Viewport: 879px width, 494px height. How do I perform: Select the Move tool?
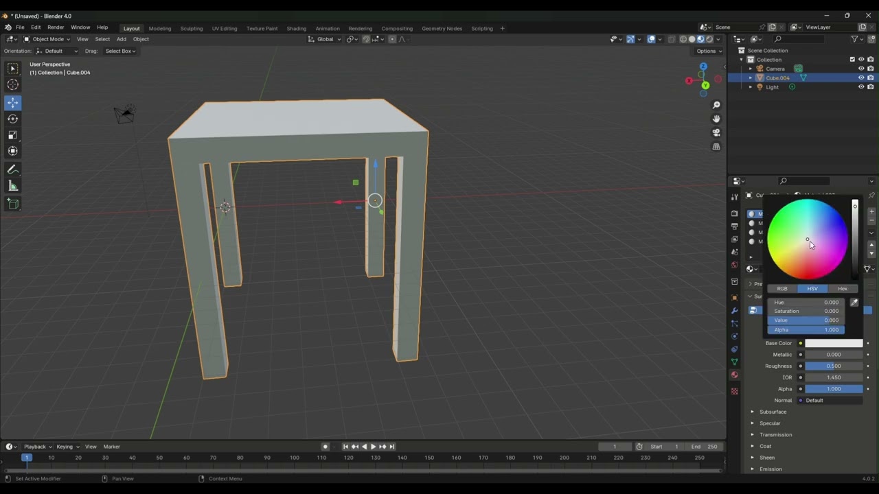tap(13, 103)
